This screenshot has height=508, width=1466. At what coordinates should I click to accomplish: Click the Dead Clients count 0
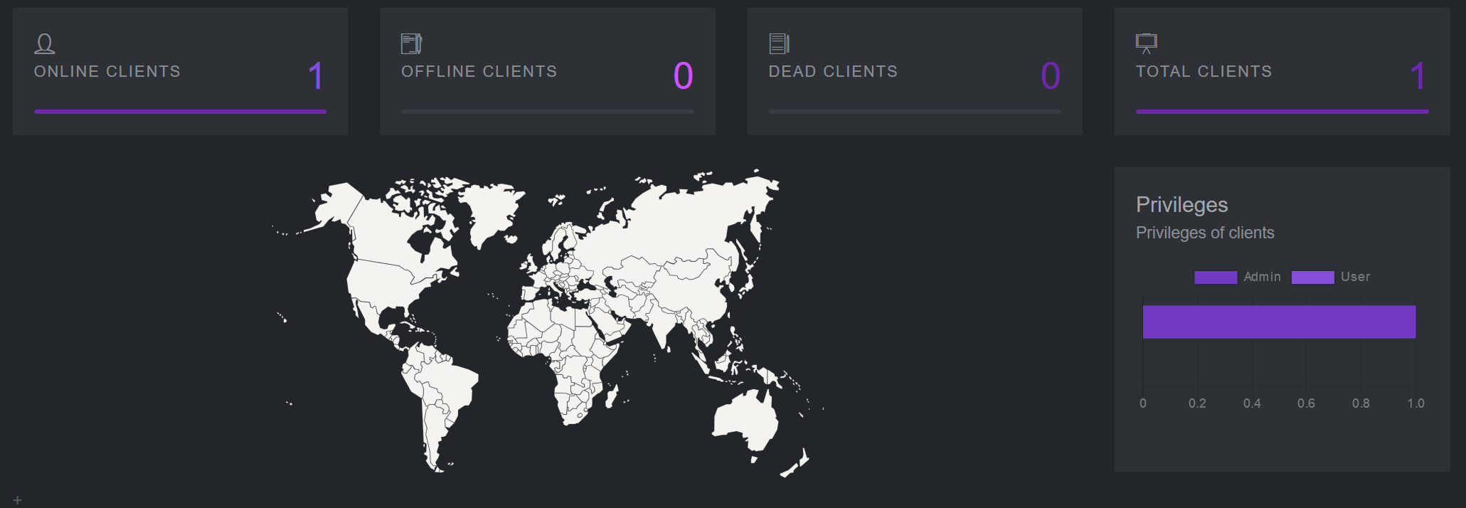click(1051, 76)
